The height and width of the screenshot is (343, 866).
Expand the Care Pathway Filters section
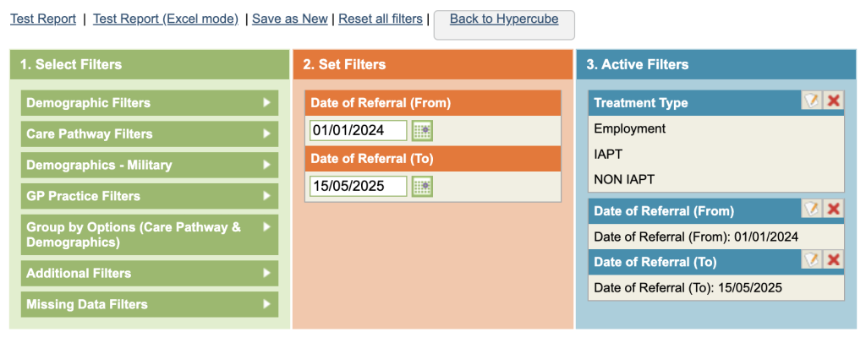click(x=149, y=133)
